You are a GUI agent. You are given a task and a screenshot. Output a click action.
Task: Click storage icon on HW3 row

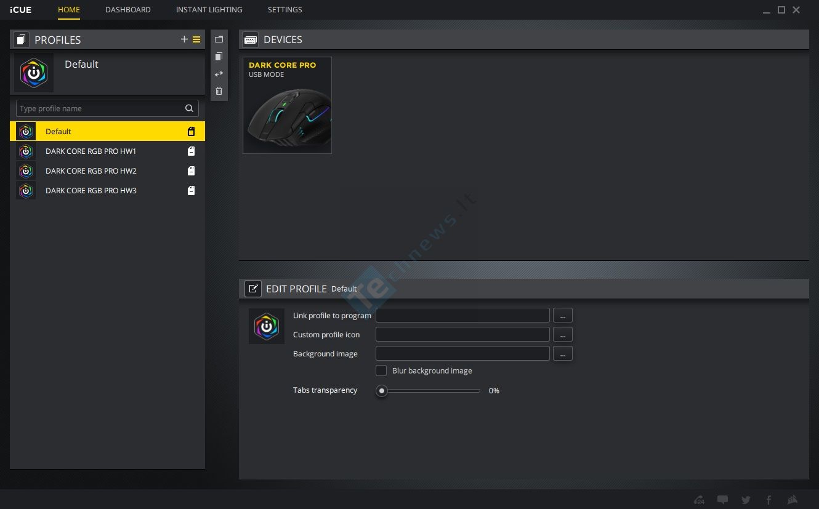(191, 190)
